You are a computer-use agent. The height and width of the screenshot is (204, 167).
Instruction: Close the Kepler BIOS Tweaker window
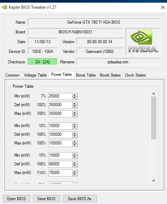pos(163,7)
